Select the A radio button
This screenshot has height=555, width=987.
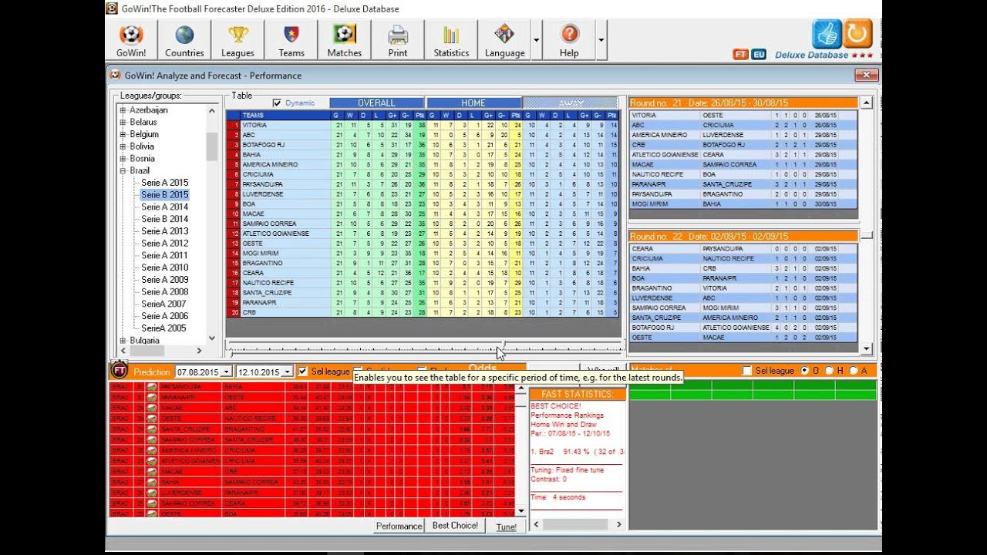pyautogui.click(x=854, y=371)
